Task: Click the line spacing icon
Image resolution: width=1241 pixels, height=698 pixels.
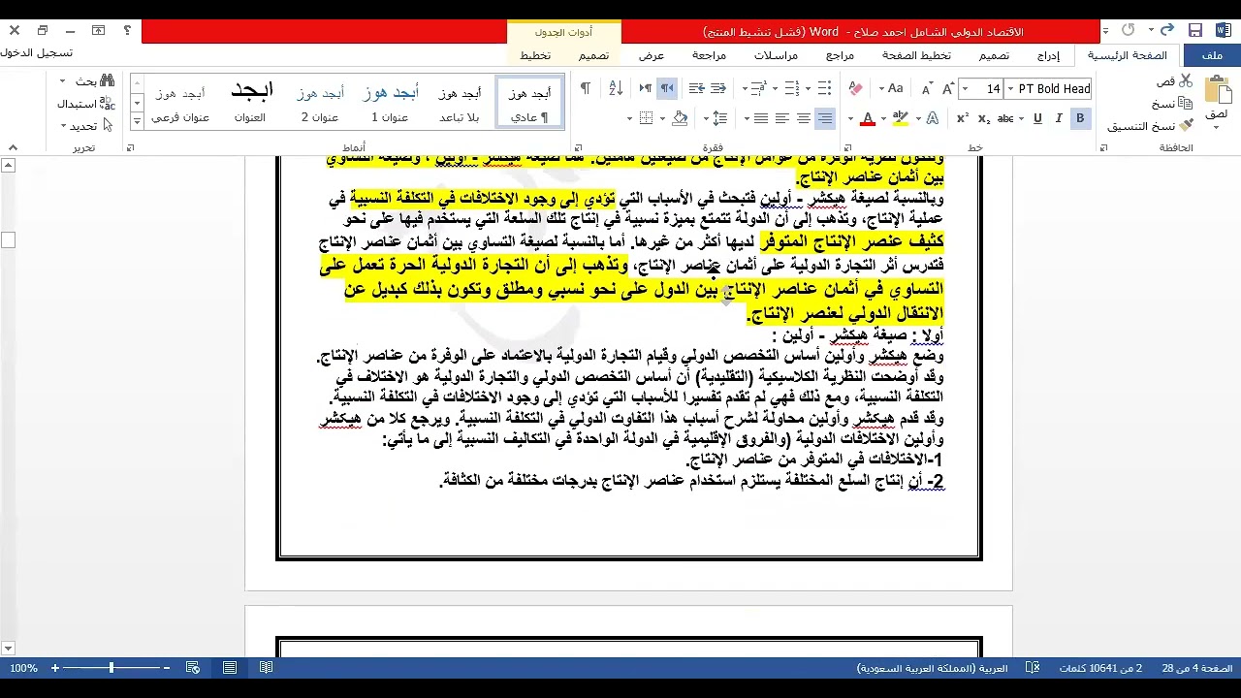Action: click(719, 118)
